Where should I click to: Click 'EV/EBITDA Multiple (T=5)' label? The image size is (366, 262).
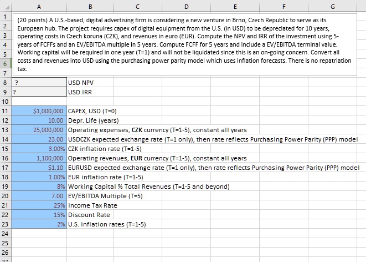click(105, 196)
